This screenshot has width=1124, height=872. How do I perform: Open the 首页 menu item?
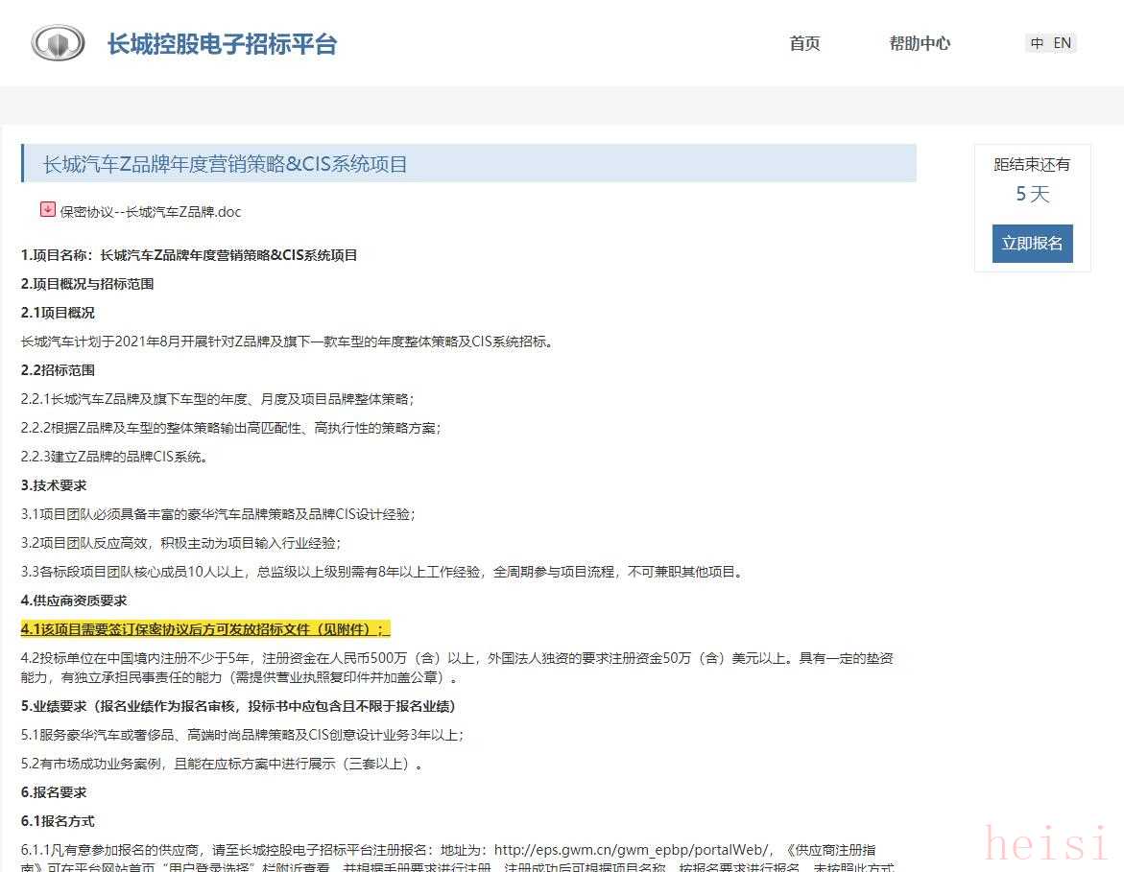pyautogui.click(x=803, y=43)
